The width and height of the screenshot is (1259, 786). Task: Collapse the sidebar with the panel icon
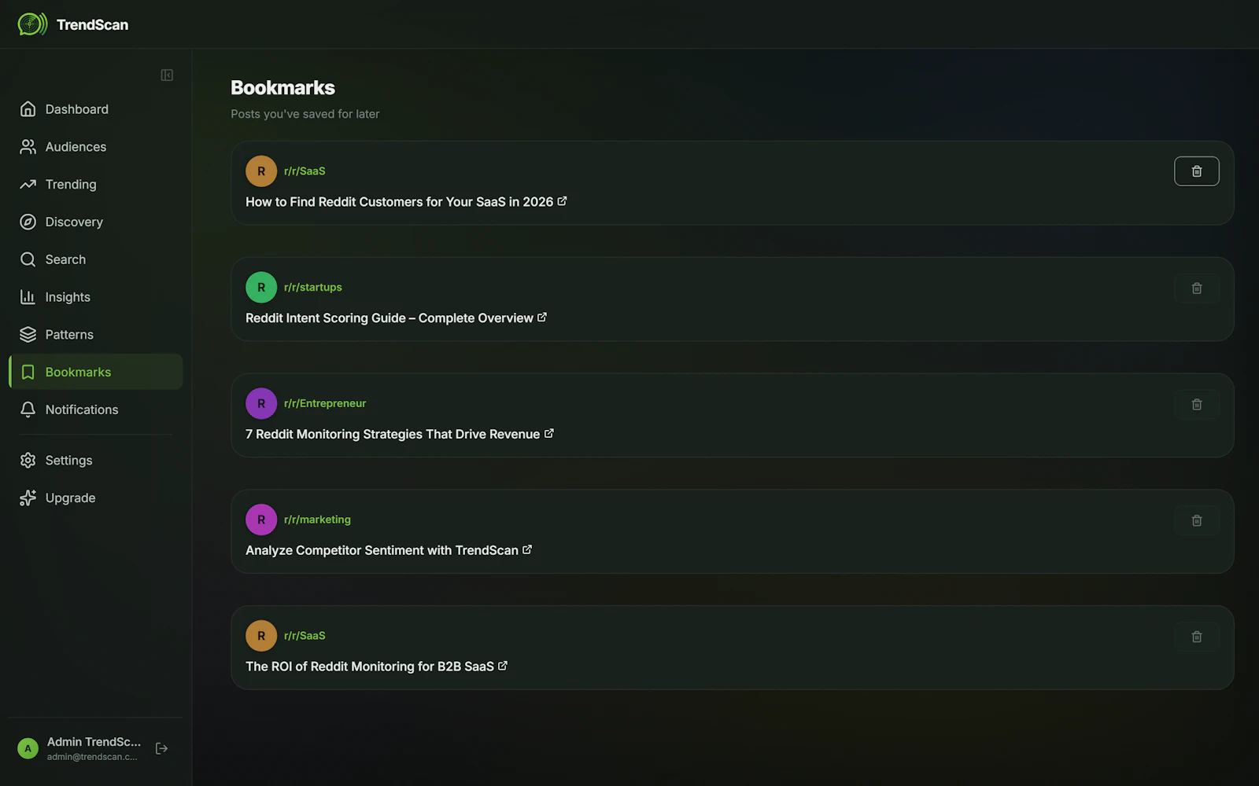167,75
